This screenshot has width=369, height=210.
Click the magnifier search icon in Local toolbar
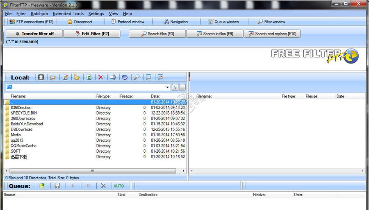137,77
